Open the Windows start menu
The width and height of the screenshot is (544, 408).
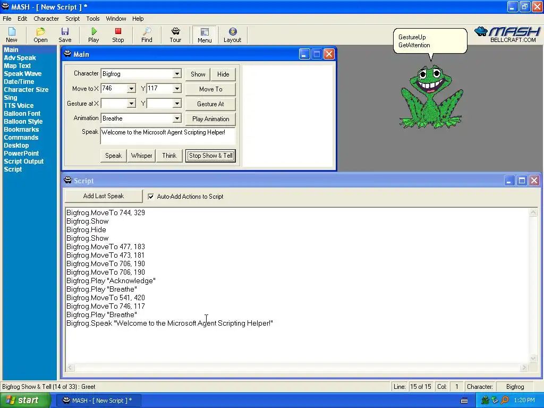pos(25,401)
